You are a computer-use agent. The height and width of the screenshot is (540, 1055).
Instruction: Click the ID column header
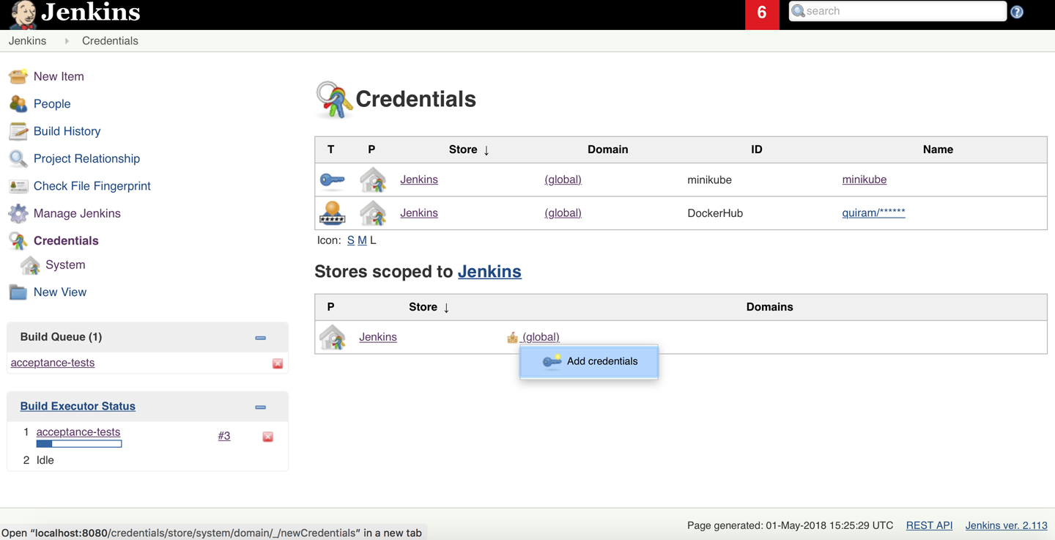(757, 149)
